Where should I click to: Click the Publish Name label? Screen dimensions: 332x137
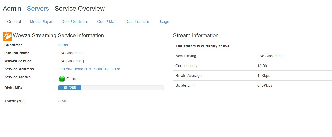[17, 53]
